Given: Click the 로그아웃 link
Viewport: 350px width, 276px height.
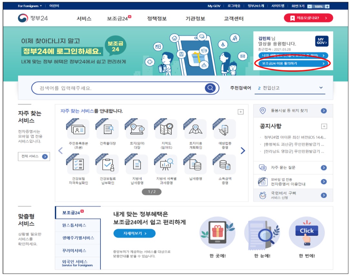Looking at the screenshot, I should point(234,6).
